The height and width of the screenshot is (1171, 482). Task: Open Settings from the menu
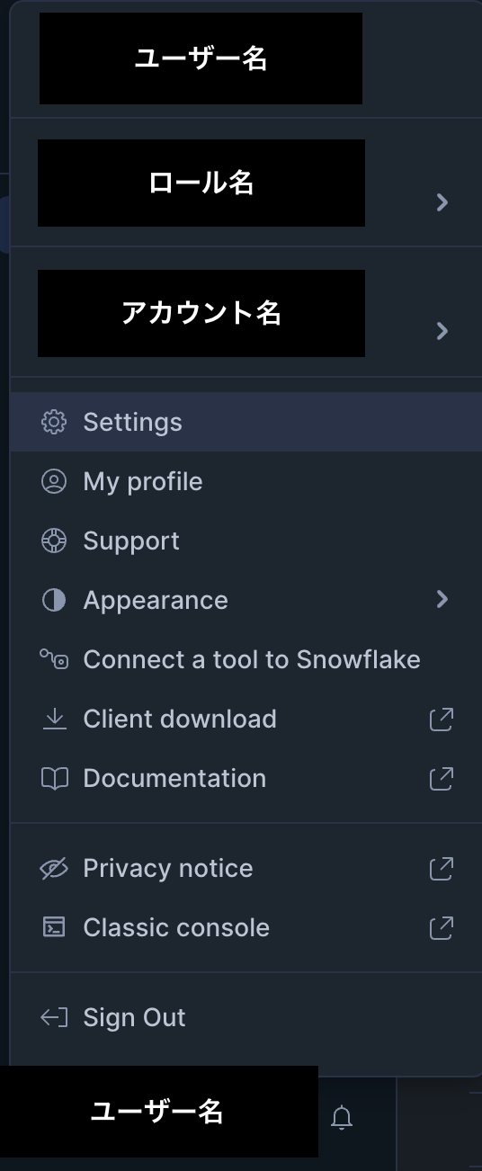tap(245, 422)
